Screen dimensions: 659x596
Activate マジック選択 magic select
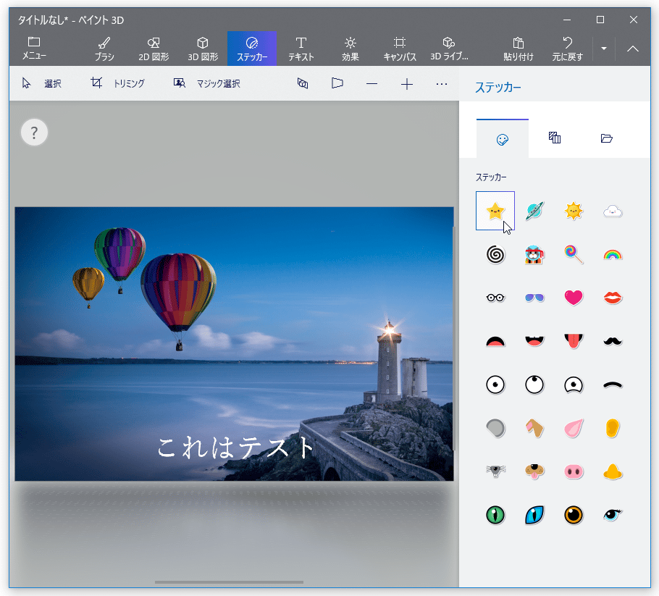click(x=207, y=83)
